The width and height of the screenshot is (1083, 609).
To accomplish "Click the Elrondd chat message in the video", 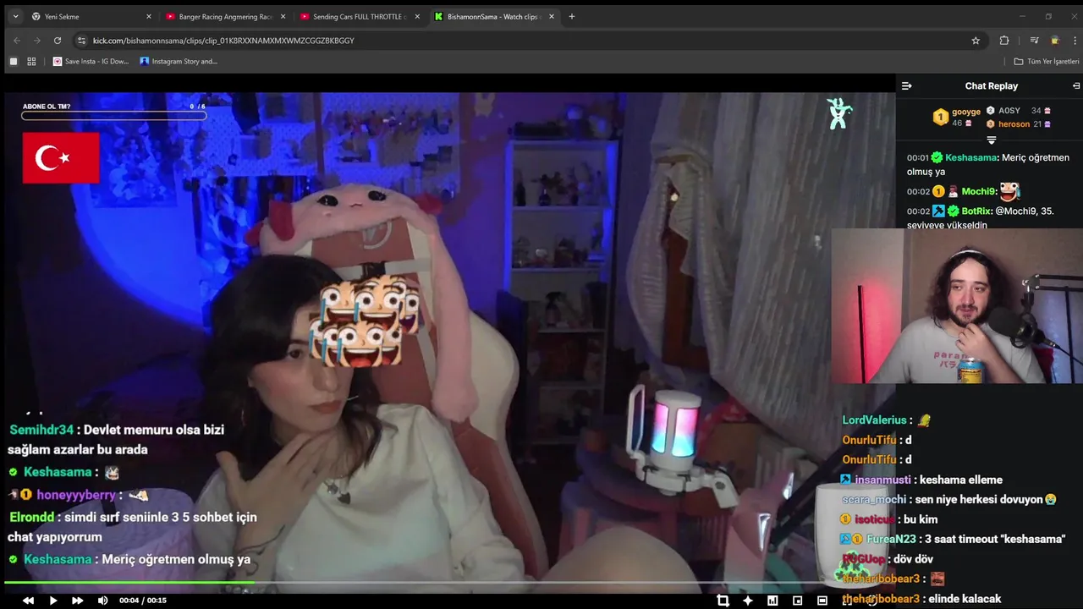I will (132, 527).
